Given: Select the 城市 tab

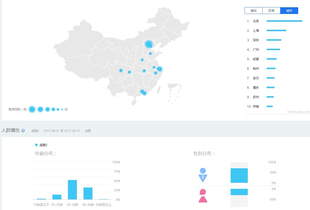Looking at the screenshot, I should point(289,10).
